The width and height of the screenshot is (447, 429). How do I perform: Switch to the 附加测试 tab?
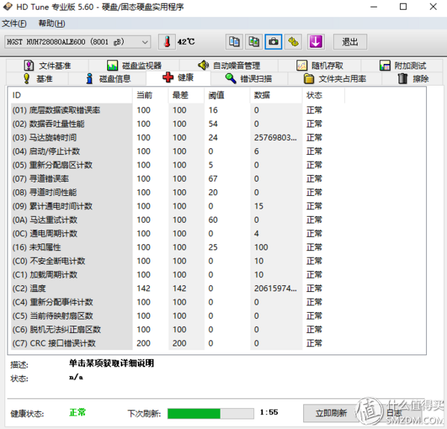click(x=402, y=66)
